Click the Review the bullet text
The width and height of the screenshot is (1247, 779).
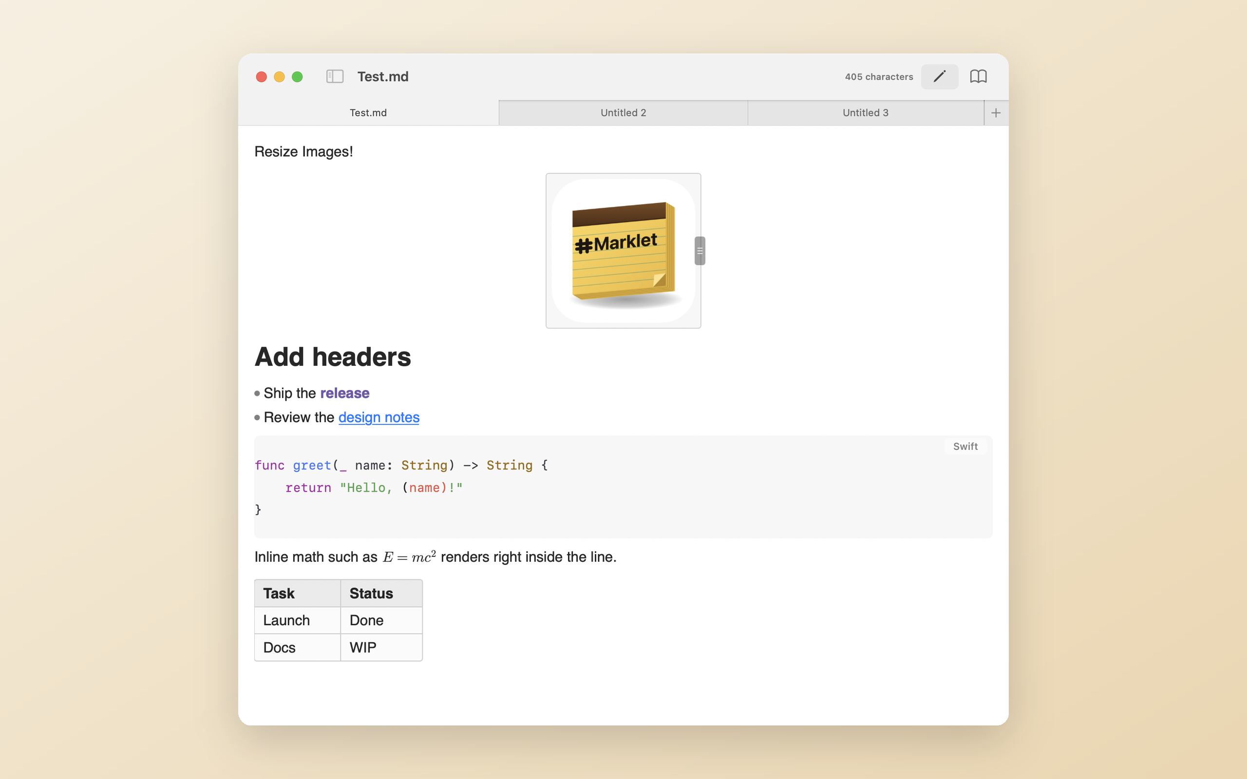pyautogui.click(x=299, y=417)
